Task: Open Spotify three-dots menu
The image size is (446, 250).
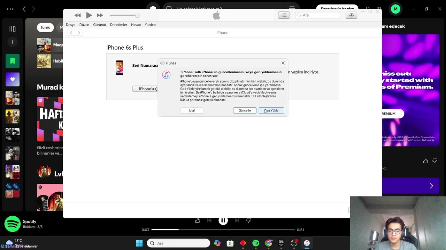Action: click(10, 9)
